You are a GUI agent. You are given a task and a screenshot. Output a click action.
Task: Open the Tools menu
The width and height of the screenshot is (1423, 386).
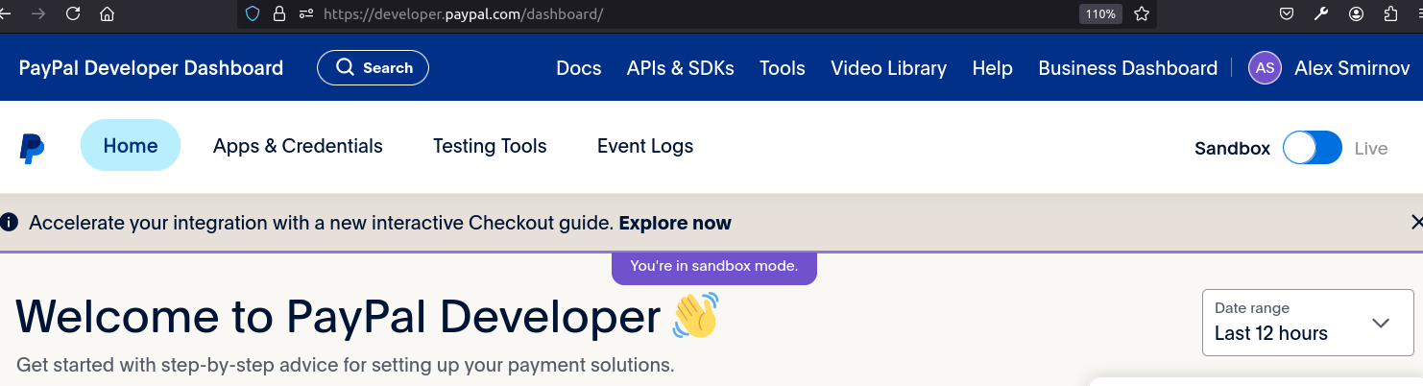783,68
